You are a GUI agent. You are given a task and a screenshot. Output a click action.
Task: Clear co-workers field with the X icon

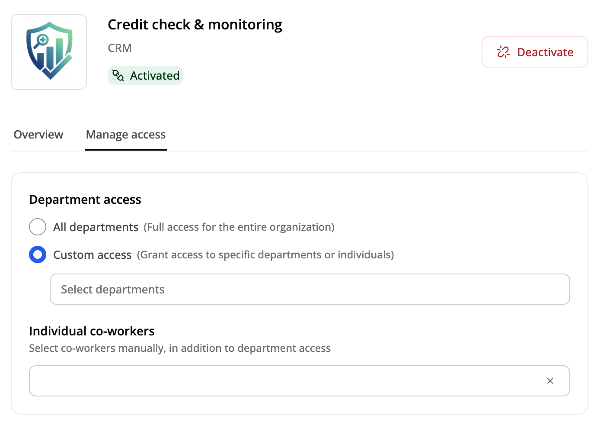(550, 381)
